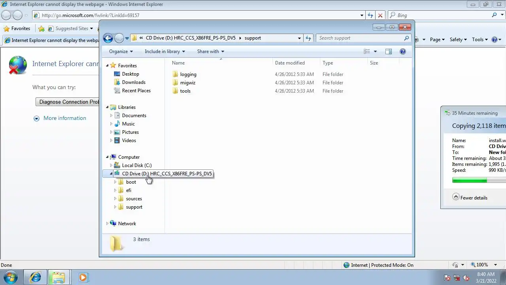Screen dimensions: 506x285
Task: Click the Internet Explorer URL address field
Action: click(x=196, y=15)
